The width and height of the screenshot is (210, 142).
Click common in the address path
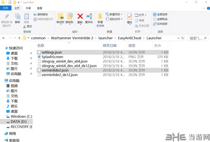coord(38,38)
